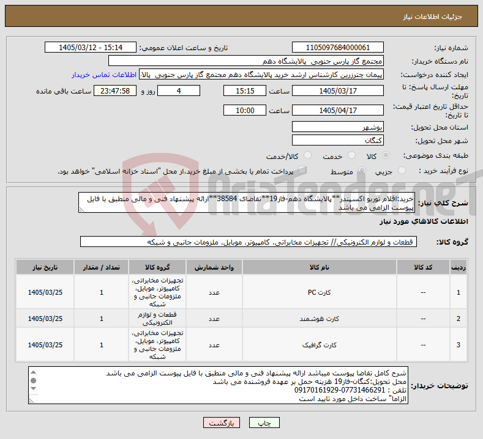Click the deadline time field 15:15
483x439 pixels.
point(245,90)
